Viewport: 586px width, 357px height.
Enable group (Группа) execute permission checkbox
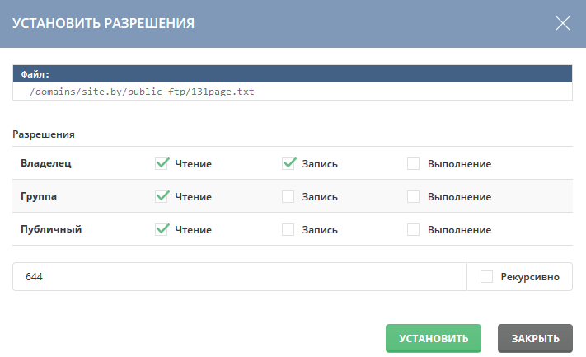pyautogui.click(x=414, y=196)
